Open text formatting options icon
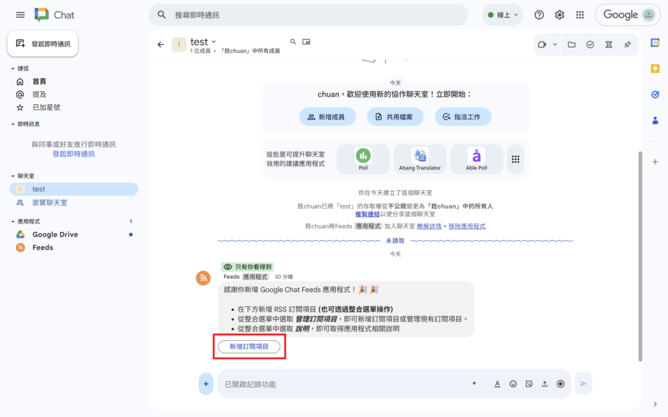This screenshot has height=417, width=668. click(x=497, y=384)
